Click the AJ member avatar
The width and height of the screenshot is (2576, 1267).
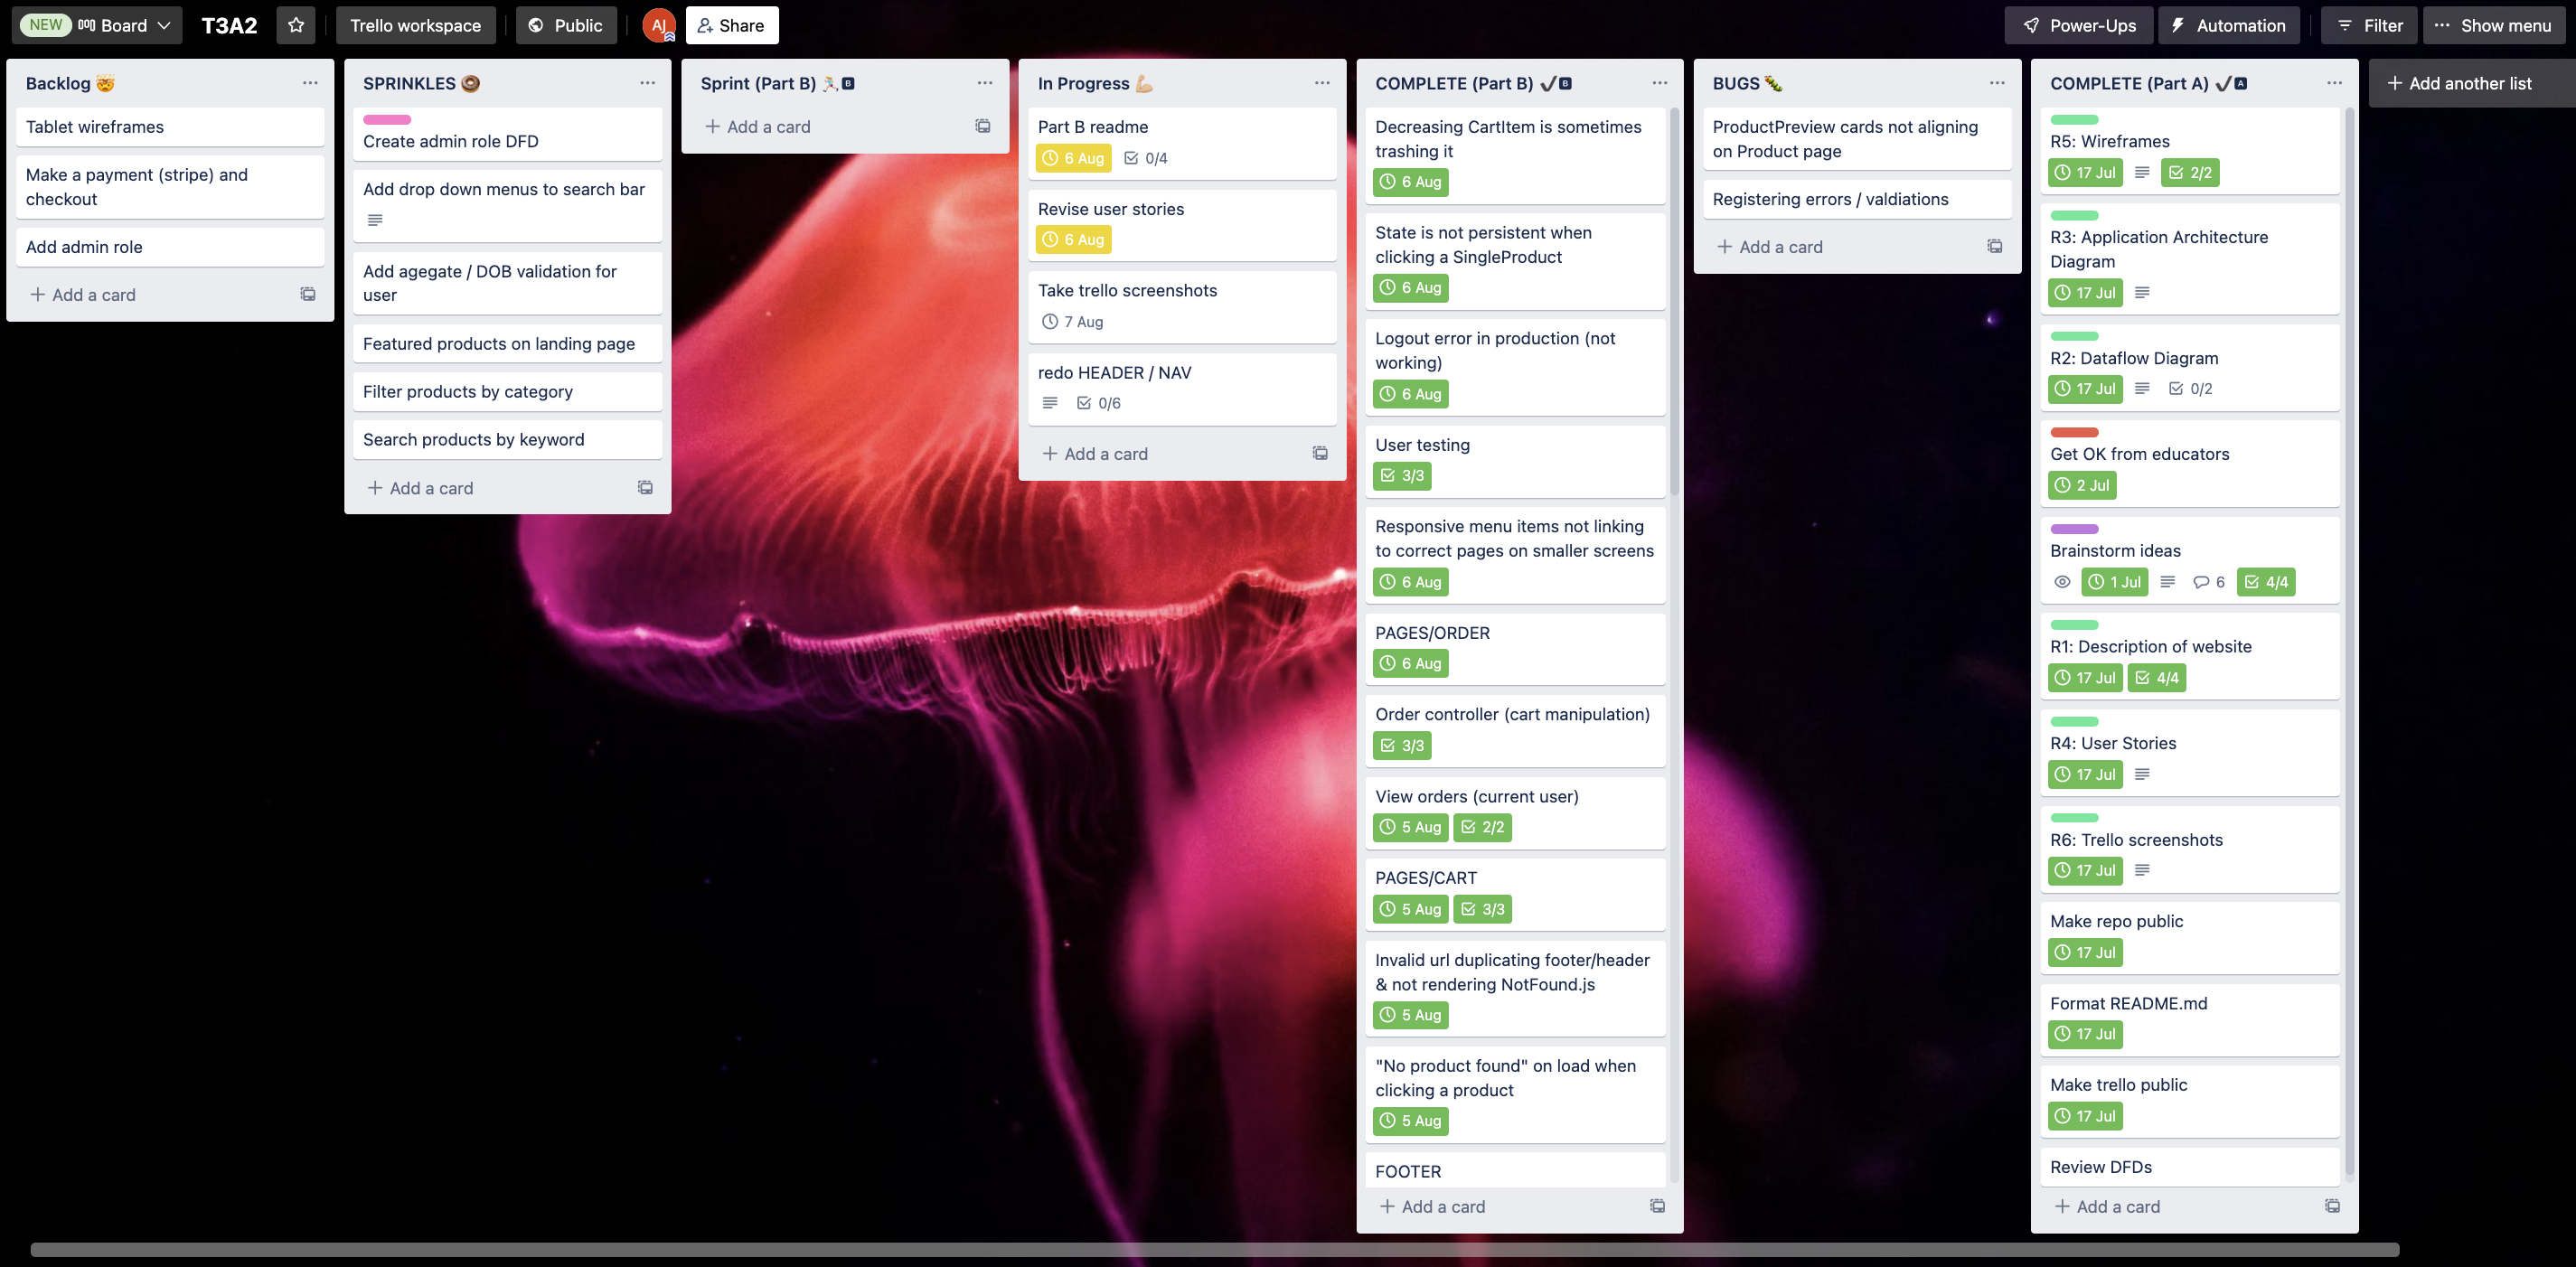658,25
